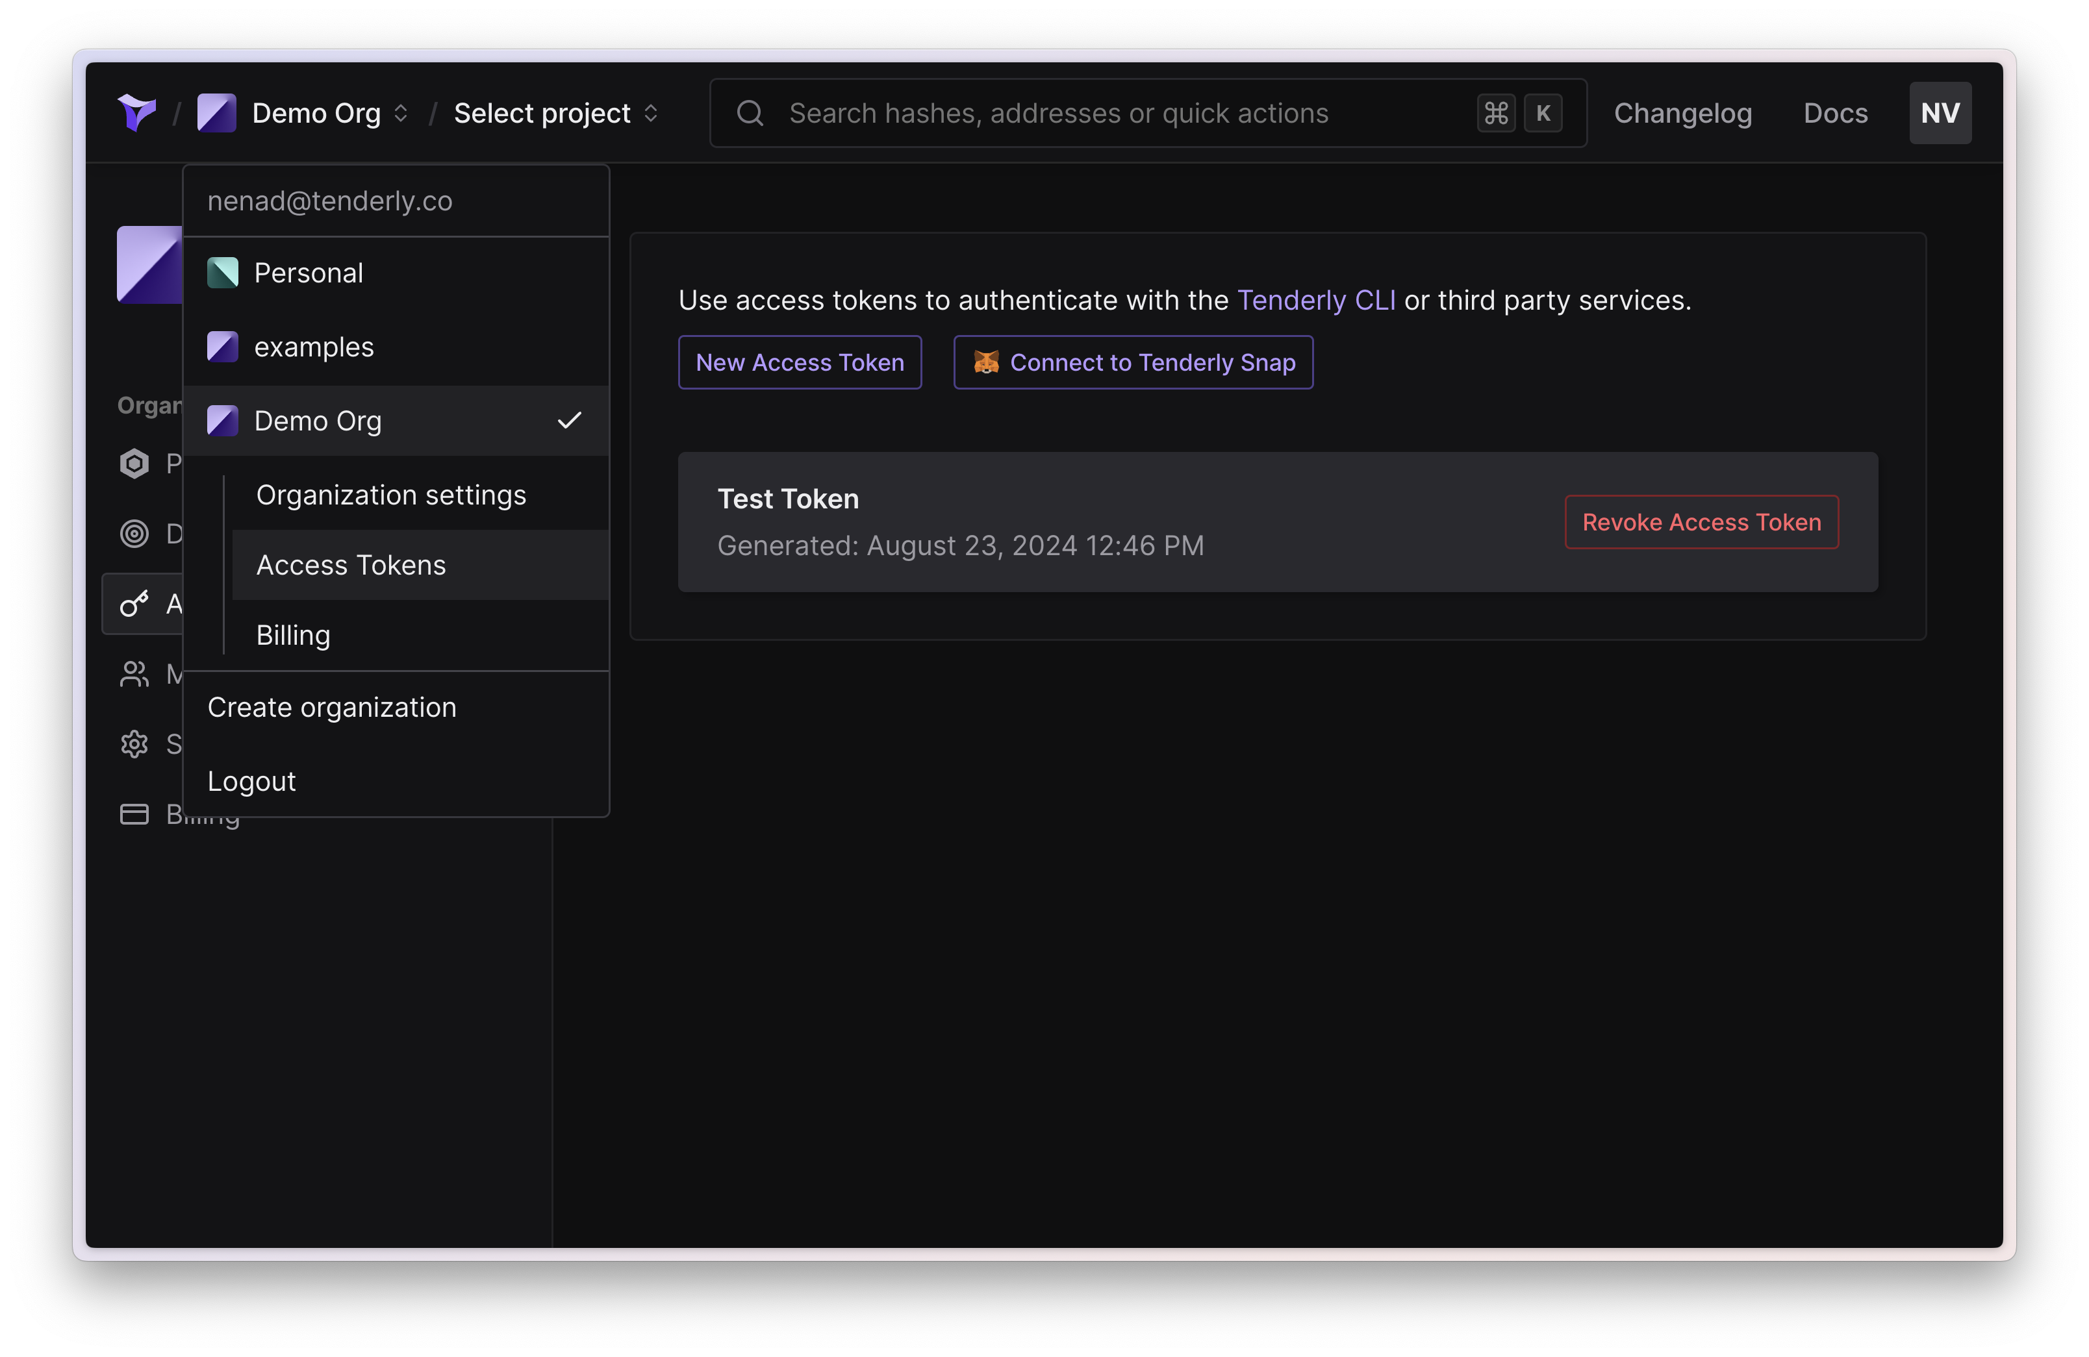Screen dimensions: 2089x1357
Task: Click the members people sidebar icon
Action: pos(134,674)
